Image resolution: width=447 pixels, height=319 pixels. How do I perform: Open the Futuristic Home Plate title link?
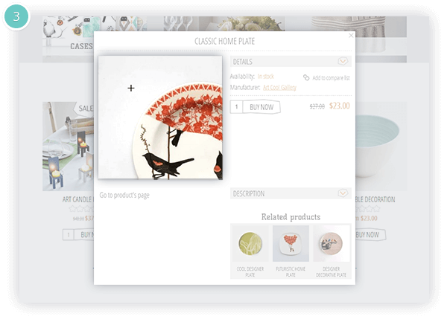(x=291, y=272)
